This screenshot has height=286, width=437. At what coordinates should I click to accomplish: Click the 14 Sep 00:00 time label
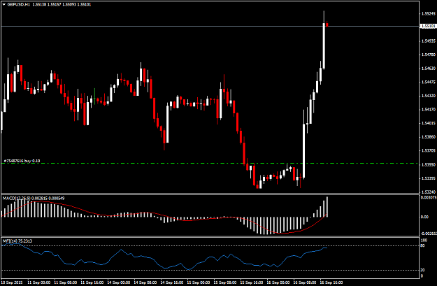pos(119,283)
